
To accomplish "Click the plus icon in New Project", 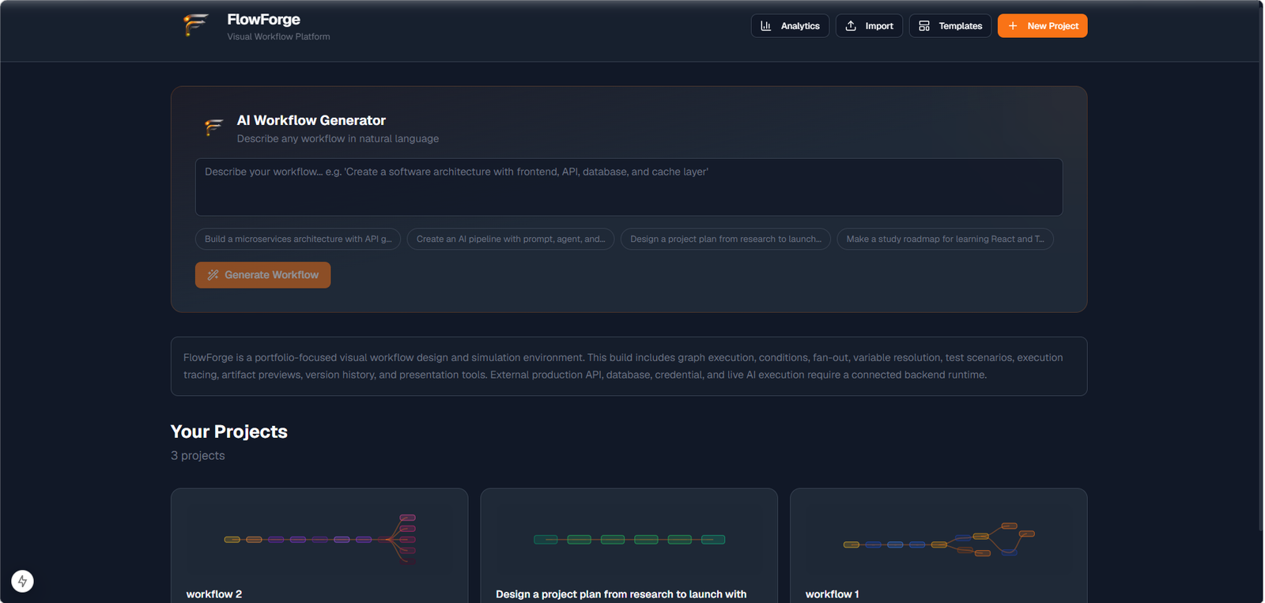I will click(x=1013, y=26).
